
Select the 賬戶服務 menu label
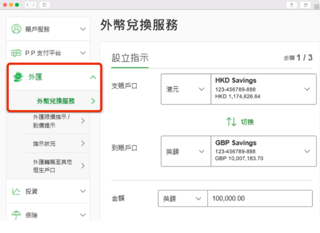(38, 29)
